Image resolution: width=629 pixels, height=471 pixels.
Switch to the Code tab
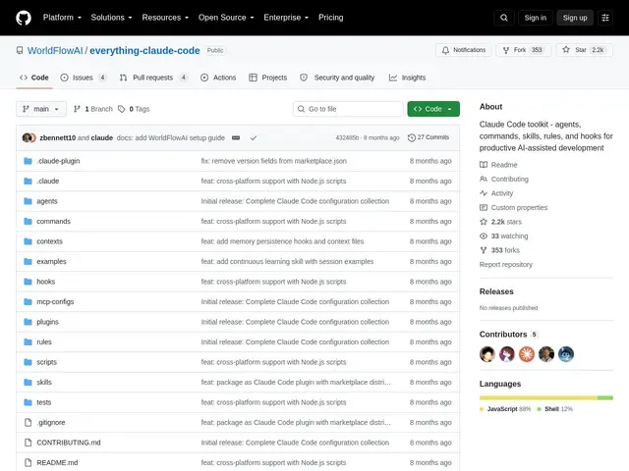pos(34,78)
